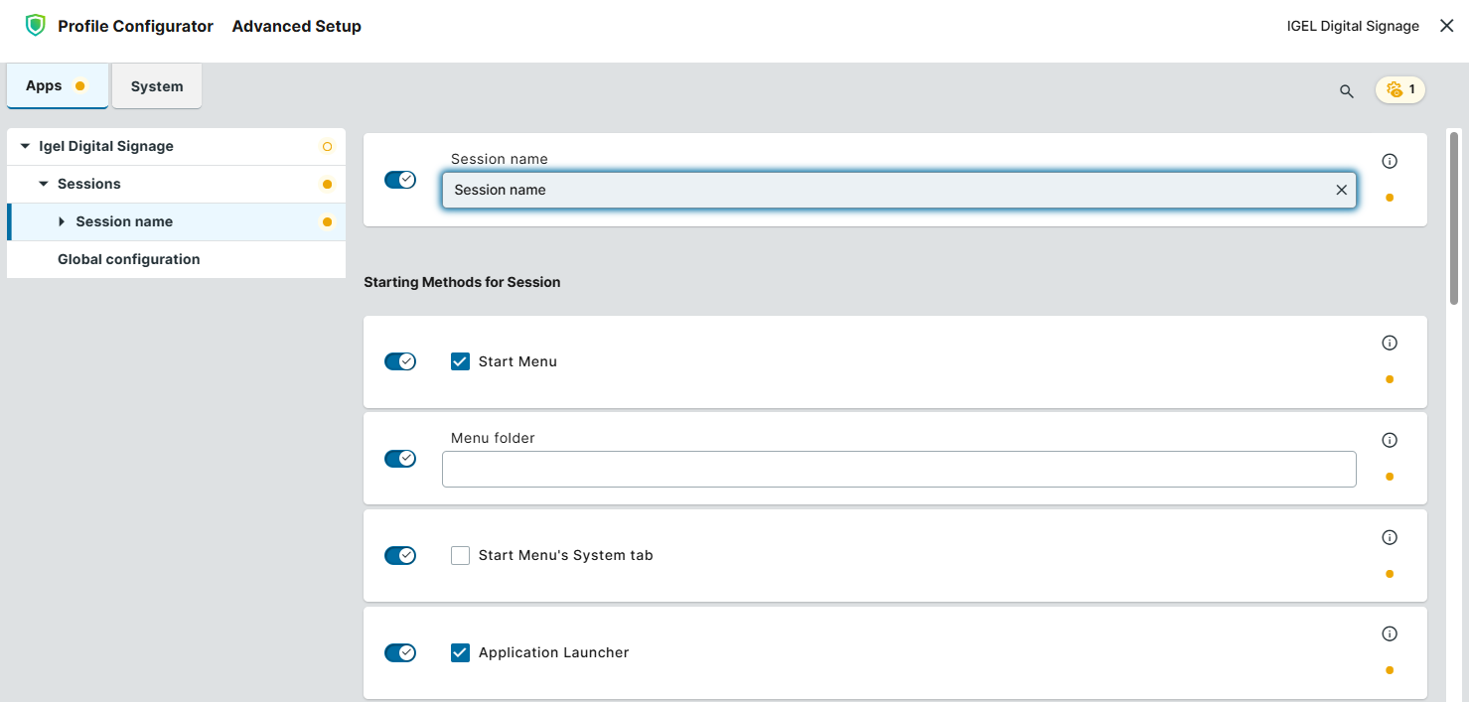The image size is (1469, 702).
Task: Show info for Application Launcher setting
Action: (1390, 633)
